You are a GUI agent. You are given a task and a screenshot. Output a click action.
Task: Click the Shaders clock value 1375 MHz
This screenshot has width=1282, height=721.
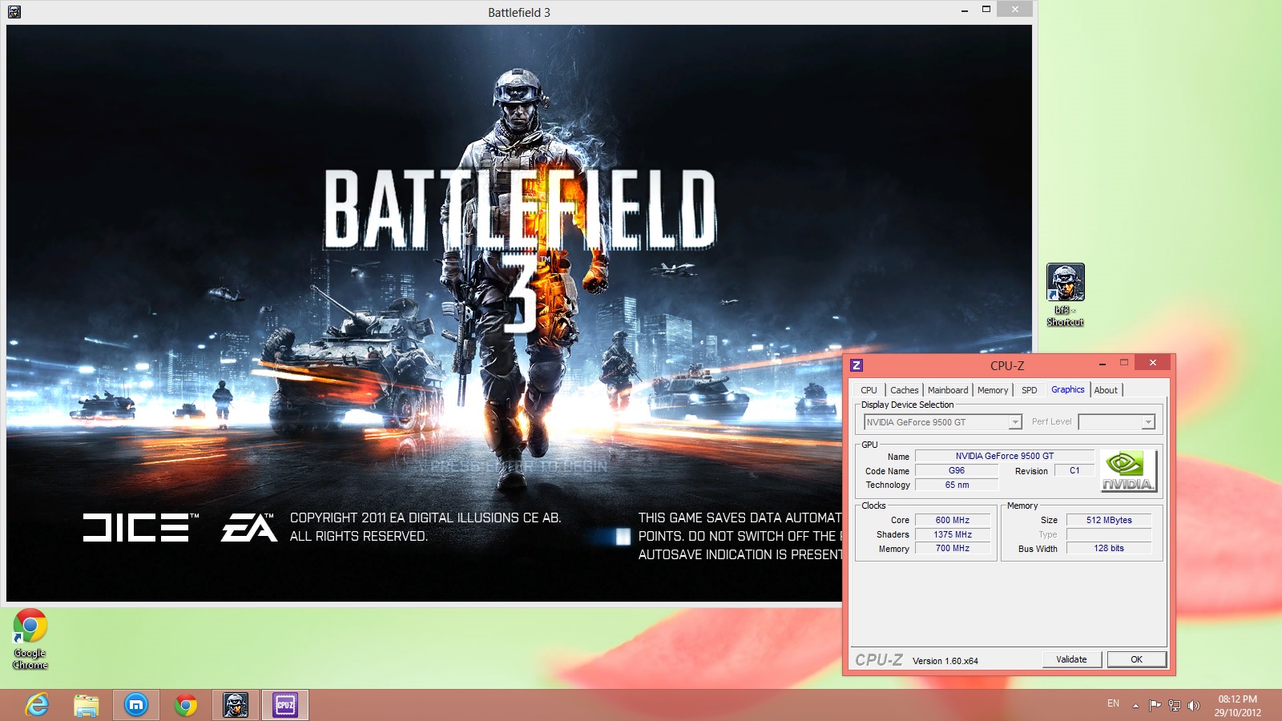tap(953, 534)
